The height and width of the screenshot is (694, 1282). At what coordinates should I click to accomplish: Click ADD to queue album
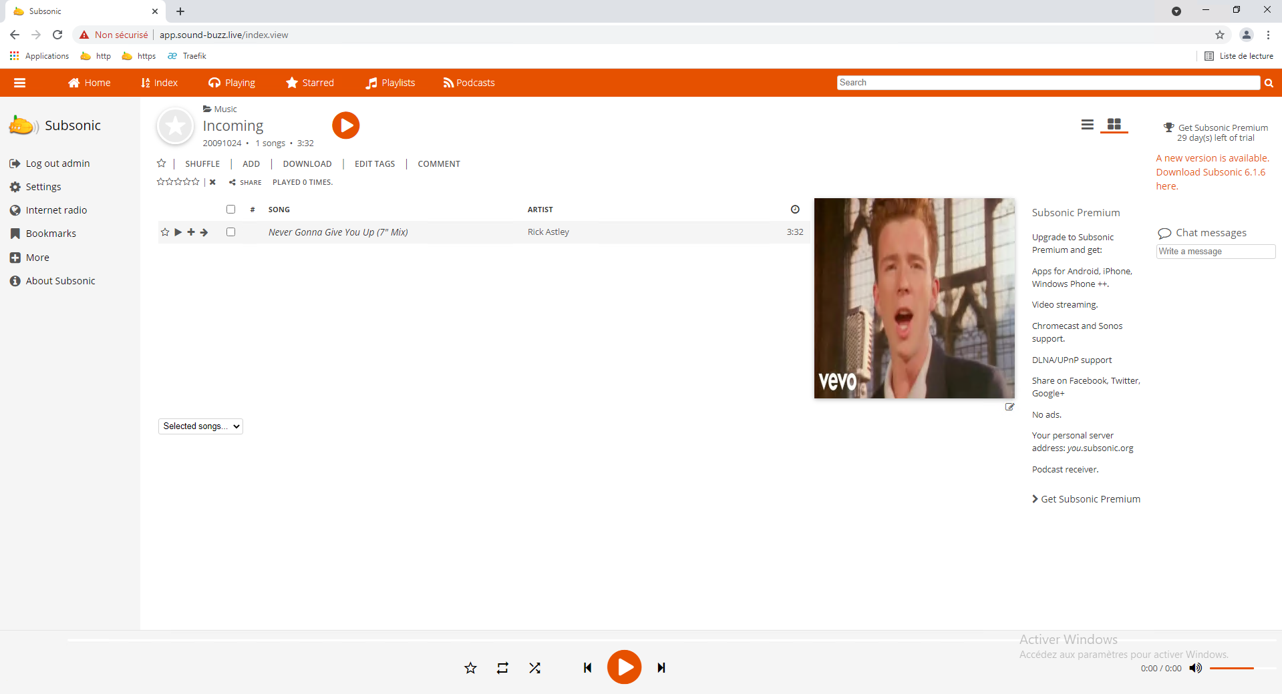coord(251,164)
